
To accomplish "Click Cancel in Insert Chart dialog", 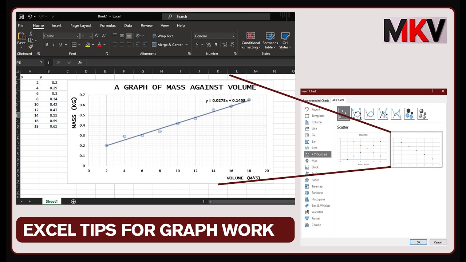I will [x=438, y=242].
